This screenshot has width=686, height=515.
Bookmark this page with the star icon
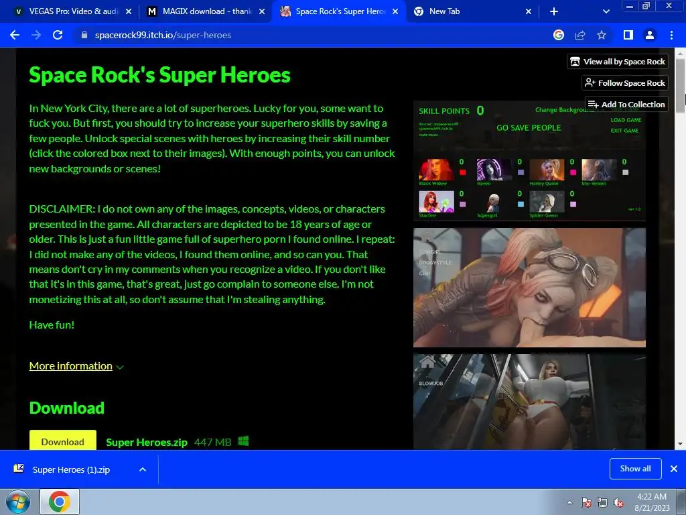[602, 35]
